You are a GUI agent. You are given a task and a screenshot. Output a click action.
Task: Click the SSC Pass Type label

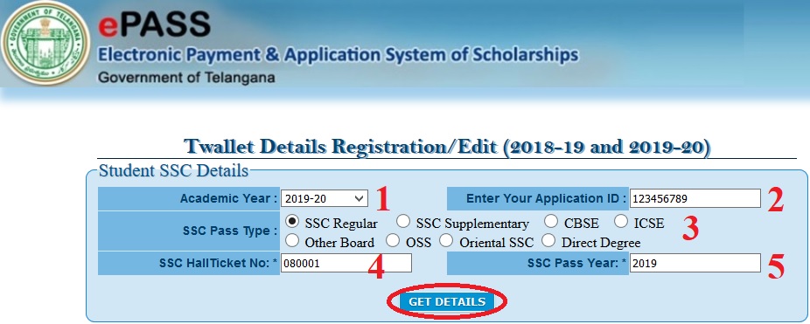tap(227, 231)
